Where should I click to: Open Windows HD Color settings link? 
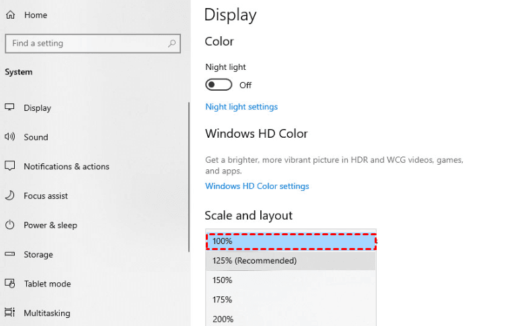point(257,186)
